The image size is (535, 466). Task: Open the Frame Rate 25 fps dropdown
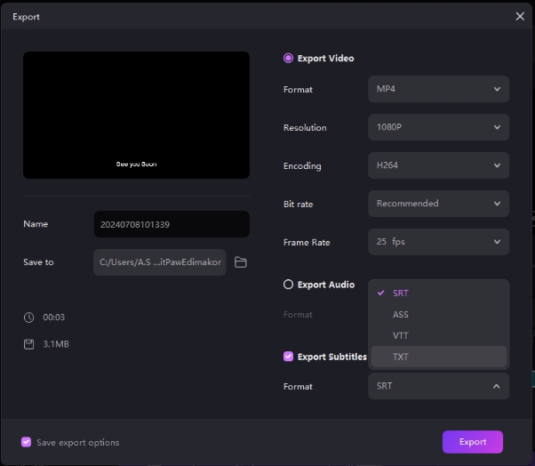(438, 242)
